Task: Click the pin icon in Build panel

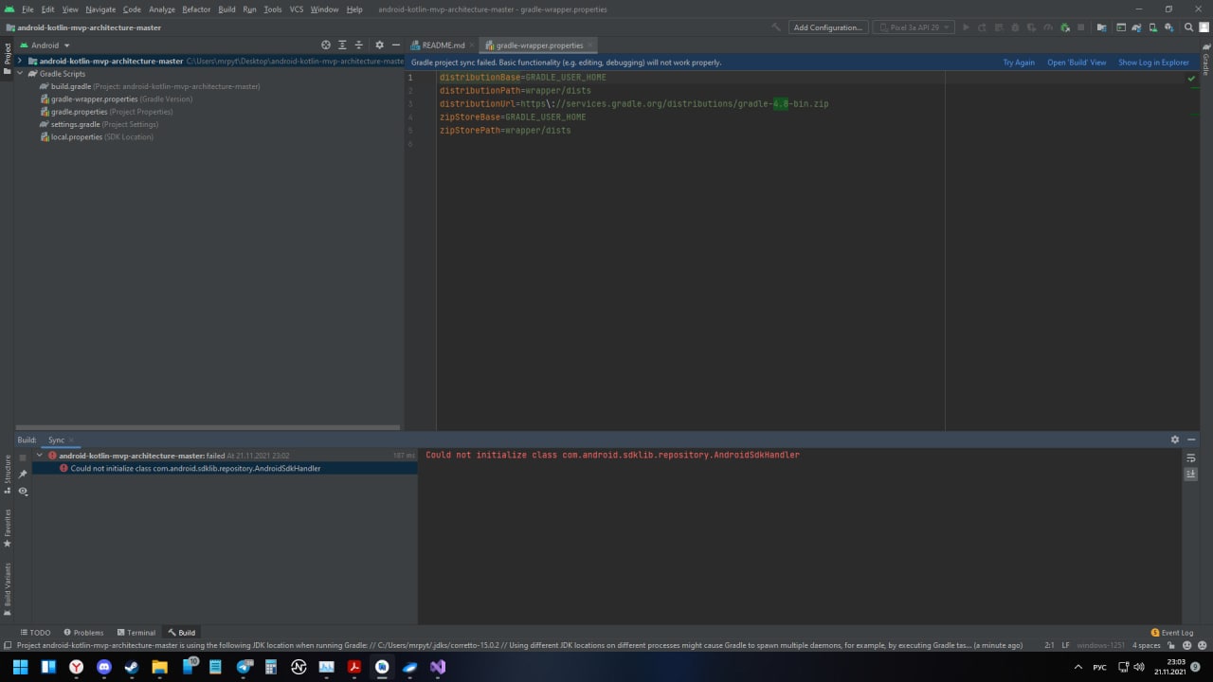Action: click(x=23, y=474)
